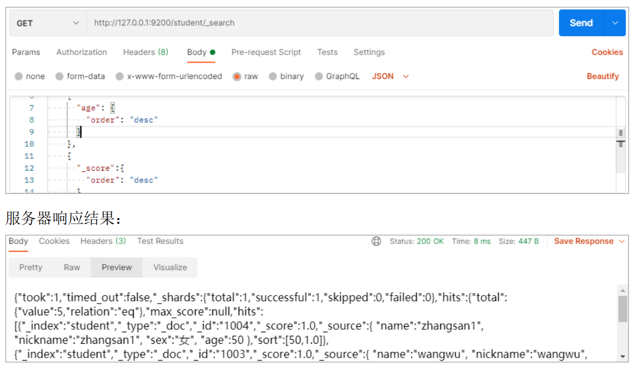Click the Send button

tap(581, 23)
